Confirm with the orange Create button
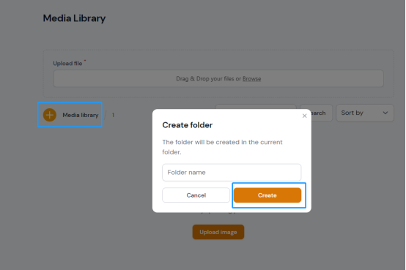The width and height of the screenshot is (406, 270). click(267, 195)
